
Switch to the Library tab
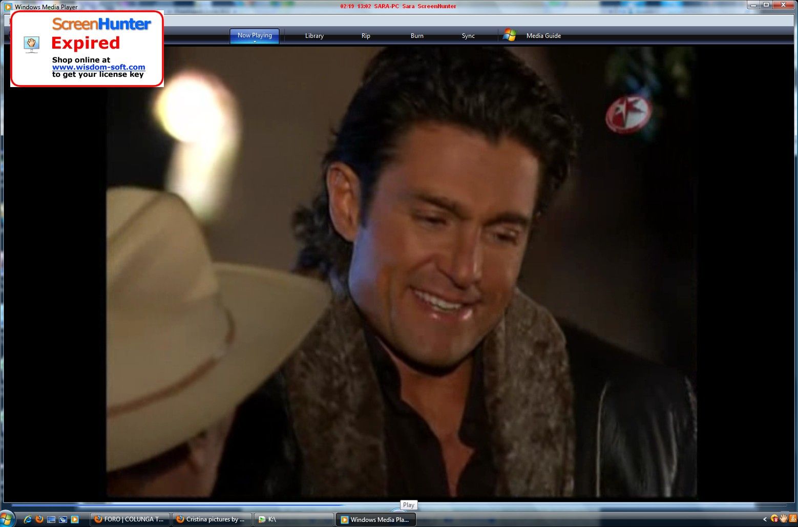tap(314, 36)
